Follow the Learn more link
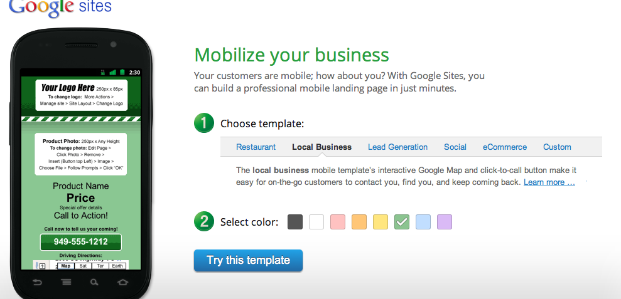621x299 pixels. [x=549, y=182]
